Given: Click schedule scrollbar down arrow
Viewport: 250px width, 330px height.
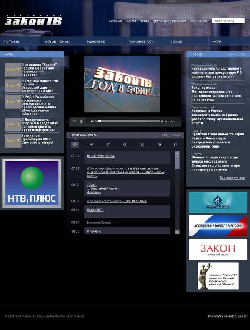Looking at the screenshot, I should point(177,232).
